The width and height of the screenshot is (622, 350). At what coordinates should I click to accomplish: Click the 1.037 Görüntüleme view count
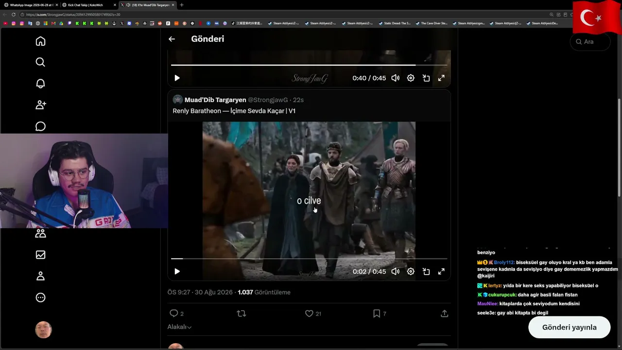coord(264,292)
